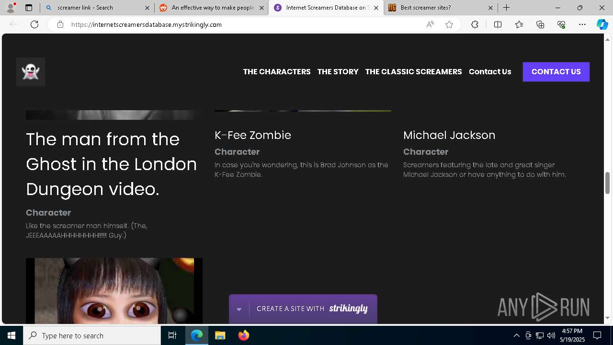Add this page to favorites
This screenshot has height=345, width=613.
[x=449, y=24]
